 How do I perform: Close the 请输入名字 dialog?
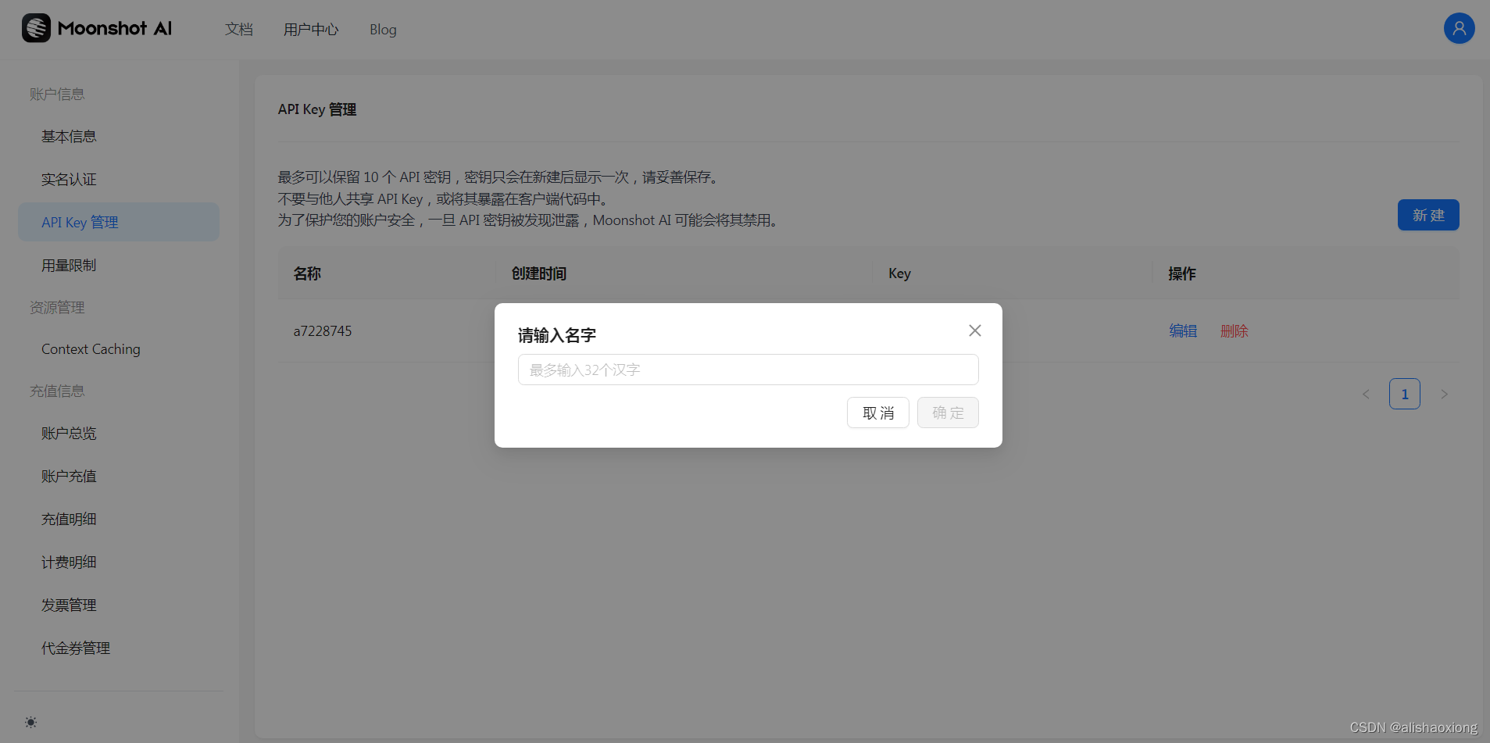point(974,330)
